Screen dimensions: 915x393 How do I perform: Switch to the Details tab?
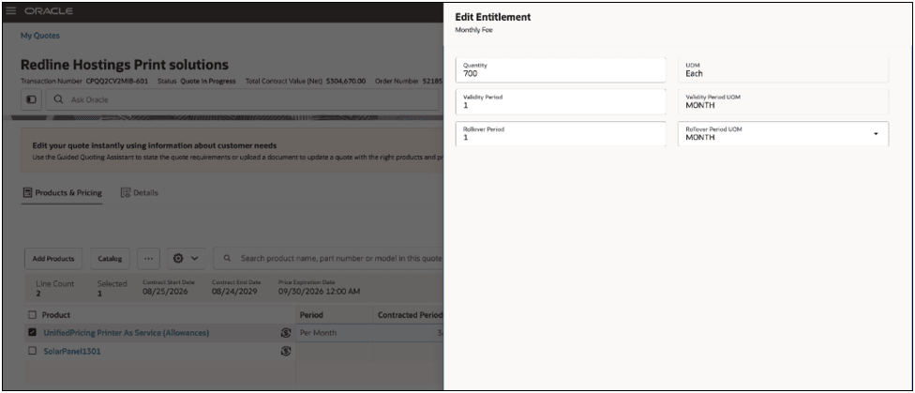pyautogui.click(x=139, y=192)
